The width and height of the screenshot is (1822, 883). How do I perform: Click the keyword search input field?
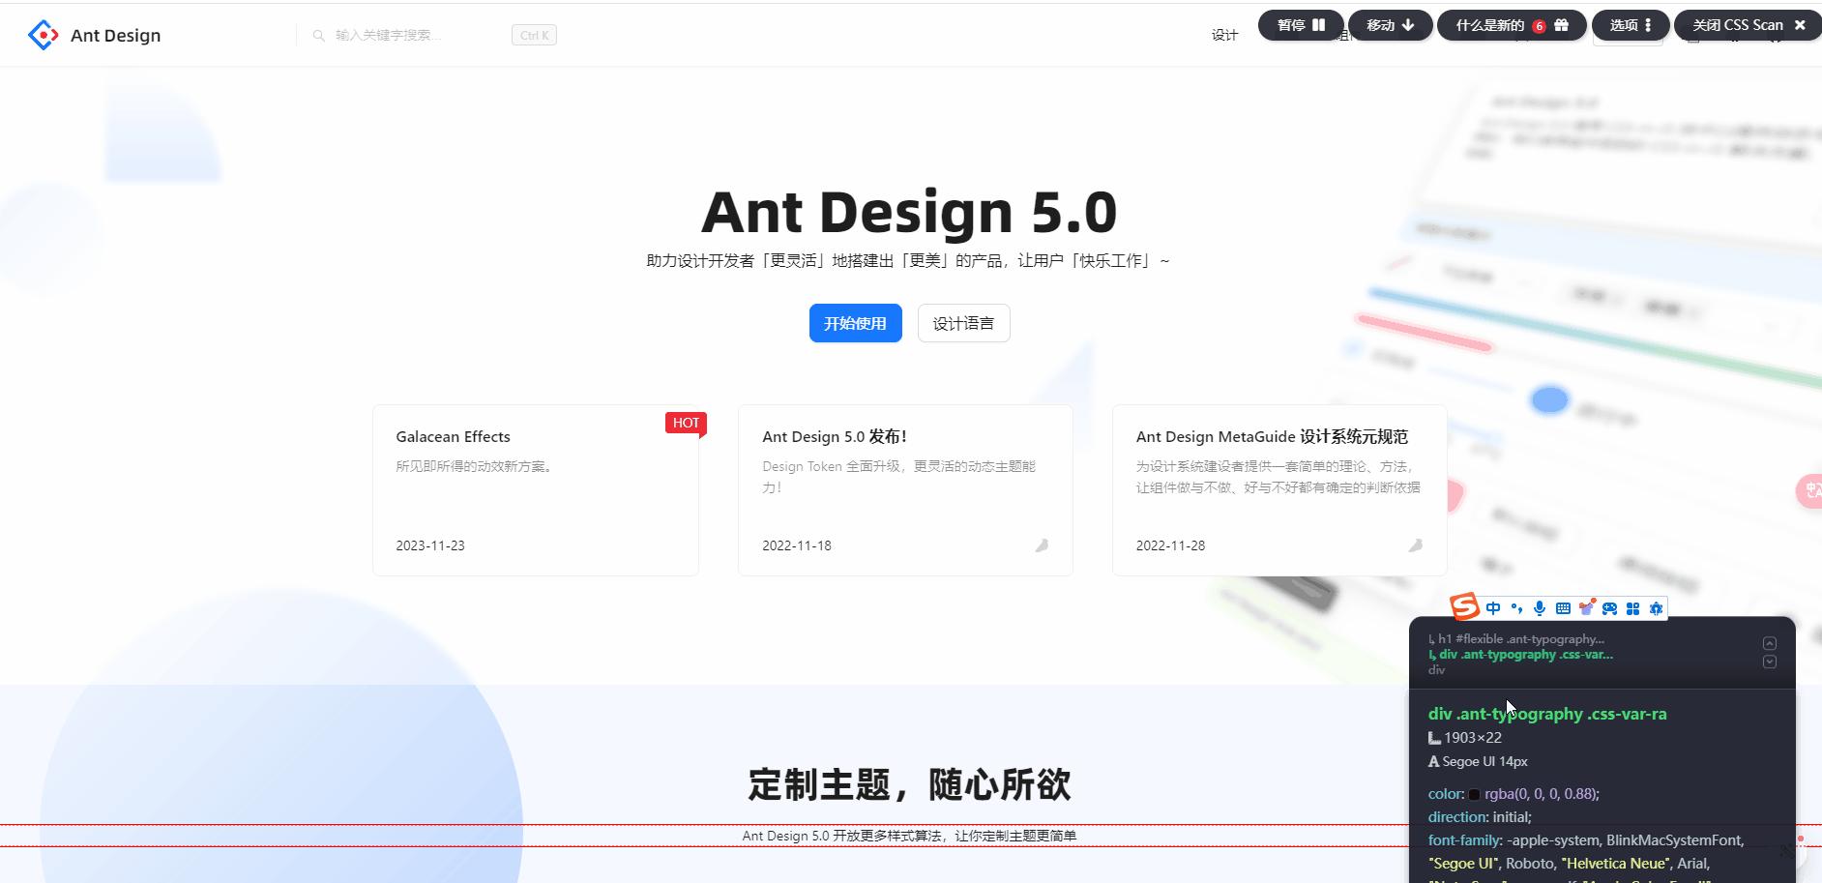(406, 35)
